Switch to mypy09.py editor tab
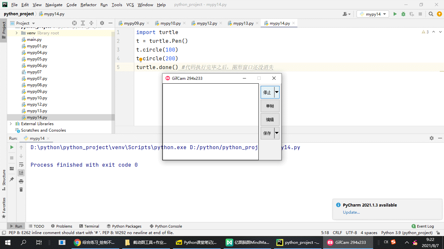 pos(134,23)
